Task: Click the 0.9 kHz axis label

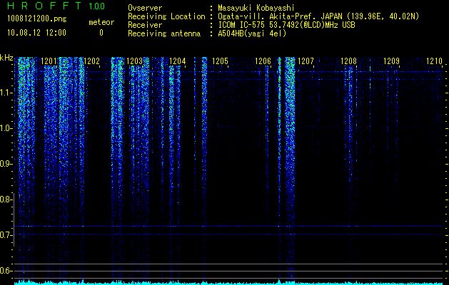Action: click(5, 164)
